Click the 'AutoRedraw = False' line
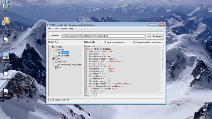This screenshot has width=212, height=119. coord(99,57)
